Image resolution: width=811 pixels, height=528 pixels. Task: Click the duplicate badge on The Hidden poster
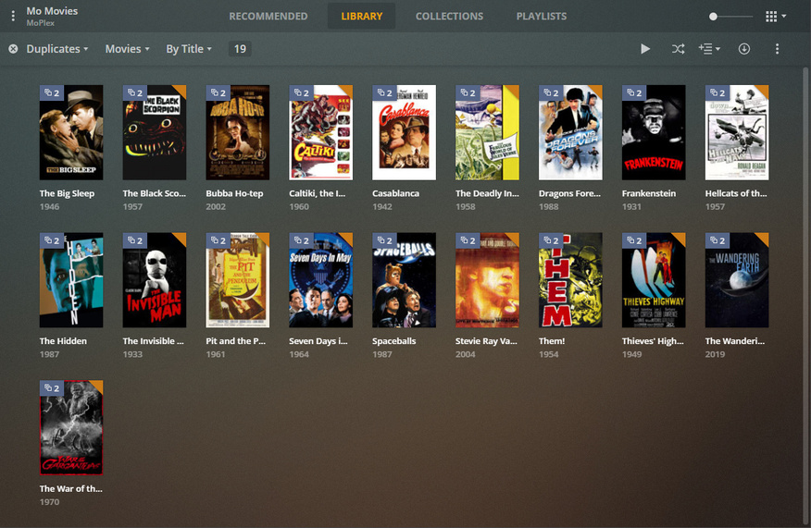[52, 240]
